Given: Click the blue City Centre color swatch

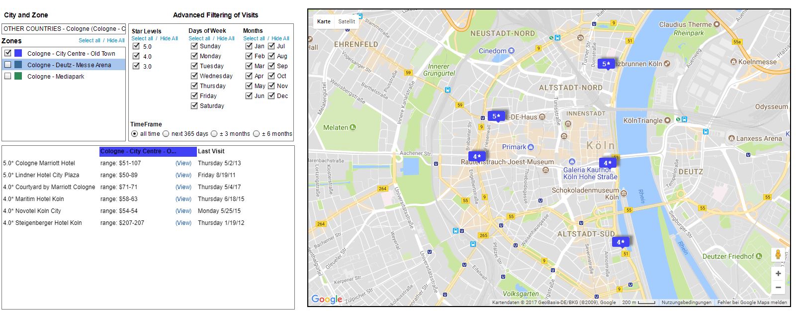Looking at the screenshot, I should (18, 53).
